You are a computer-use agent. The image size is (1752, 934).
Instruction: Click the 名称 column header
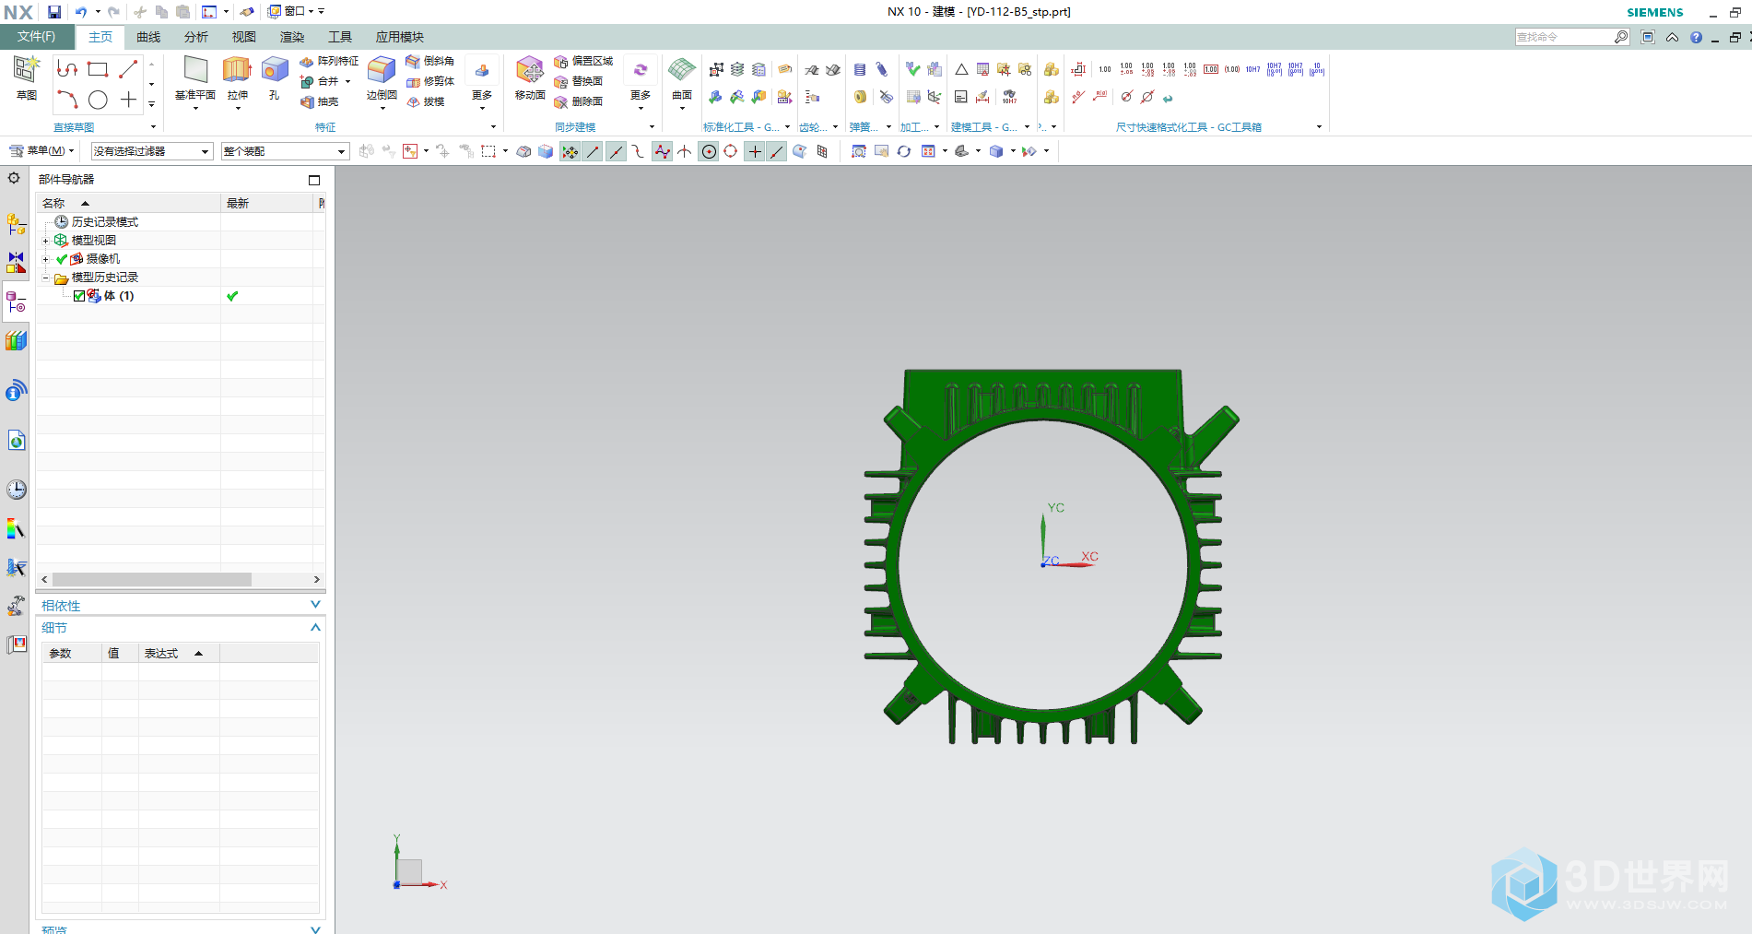point(128,203)
